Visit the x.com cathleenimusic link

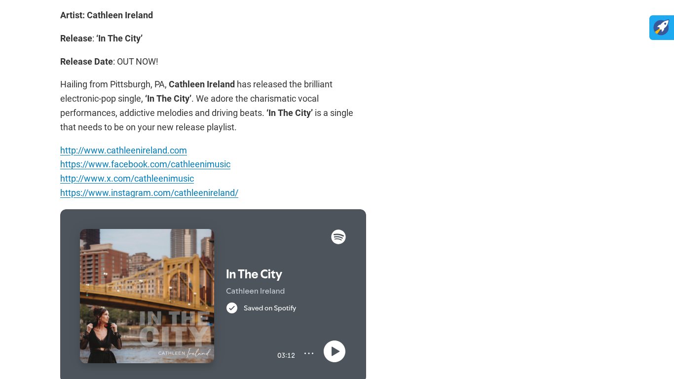[x=127, y=179]
